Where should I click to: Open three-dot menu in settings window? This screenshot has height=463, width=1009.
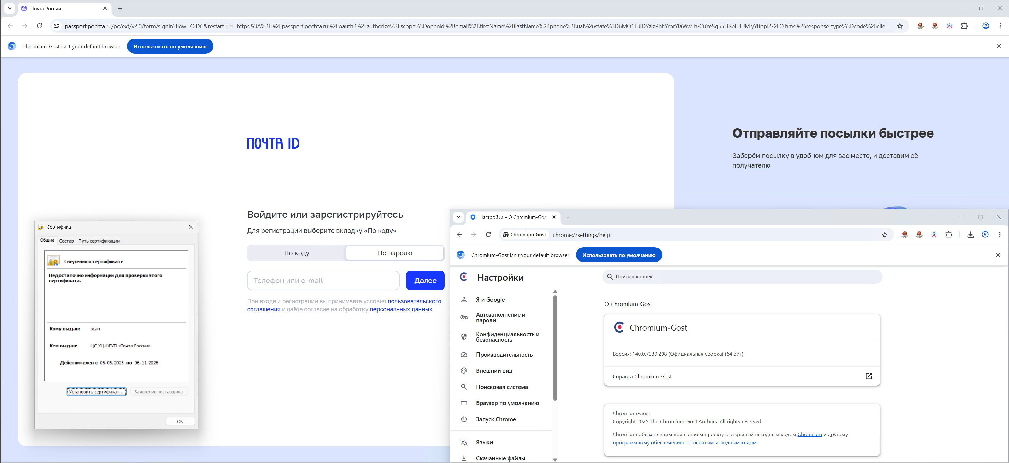point(1000,235)
